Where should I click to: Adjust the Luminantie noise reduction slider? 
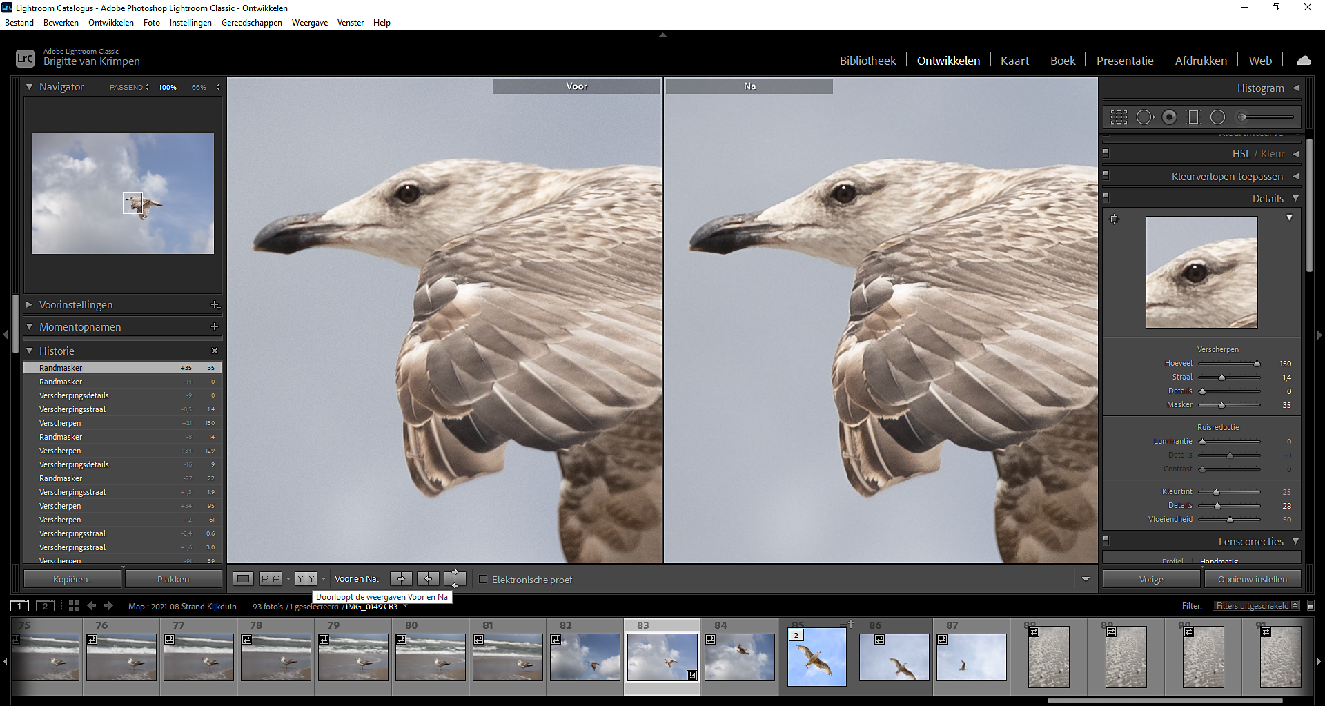1202,442
